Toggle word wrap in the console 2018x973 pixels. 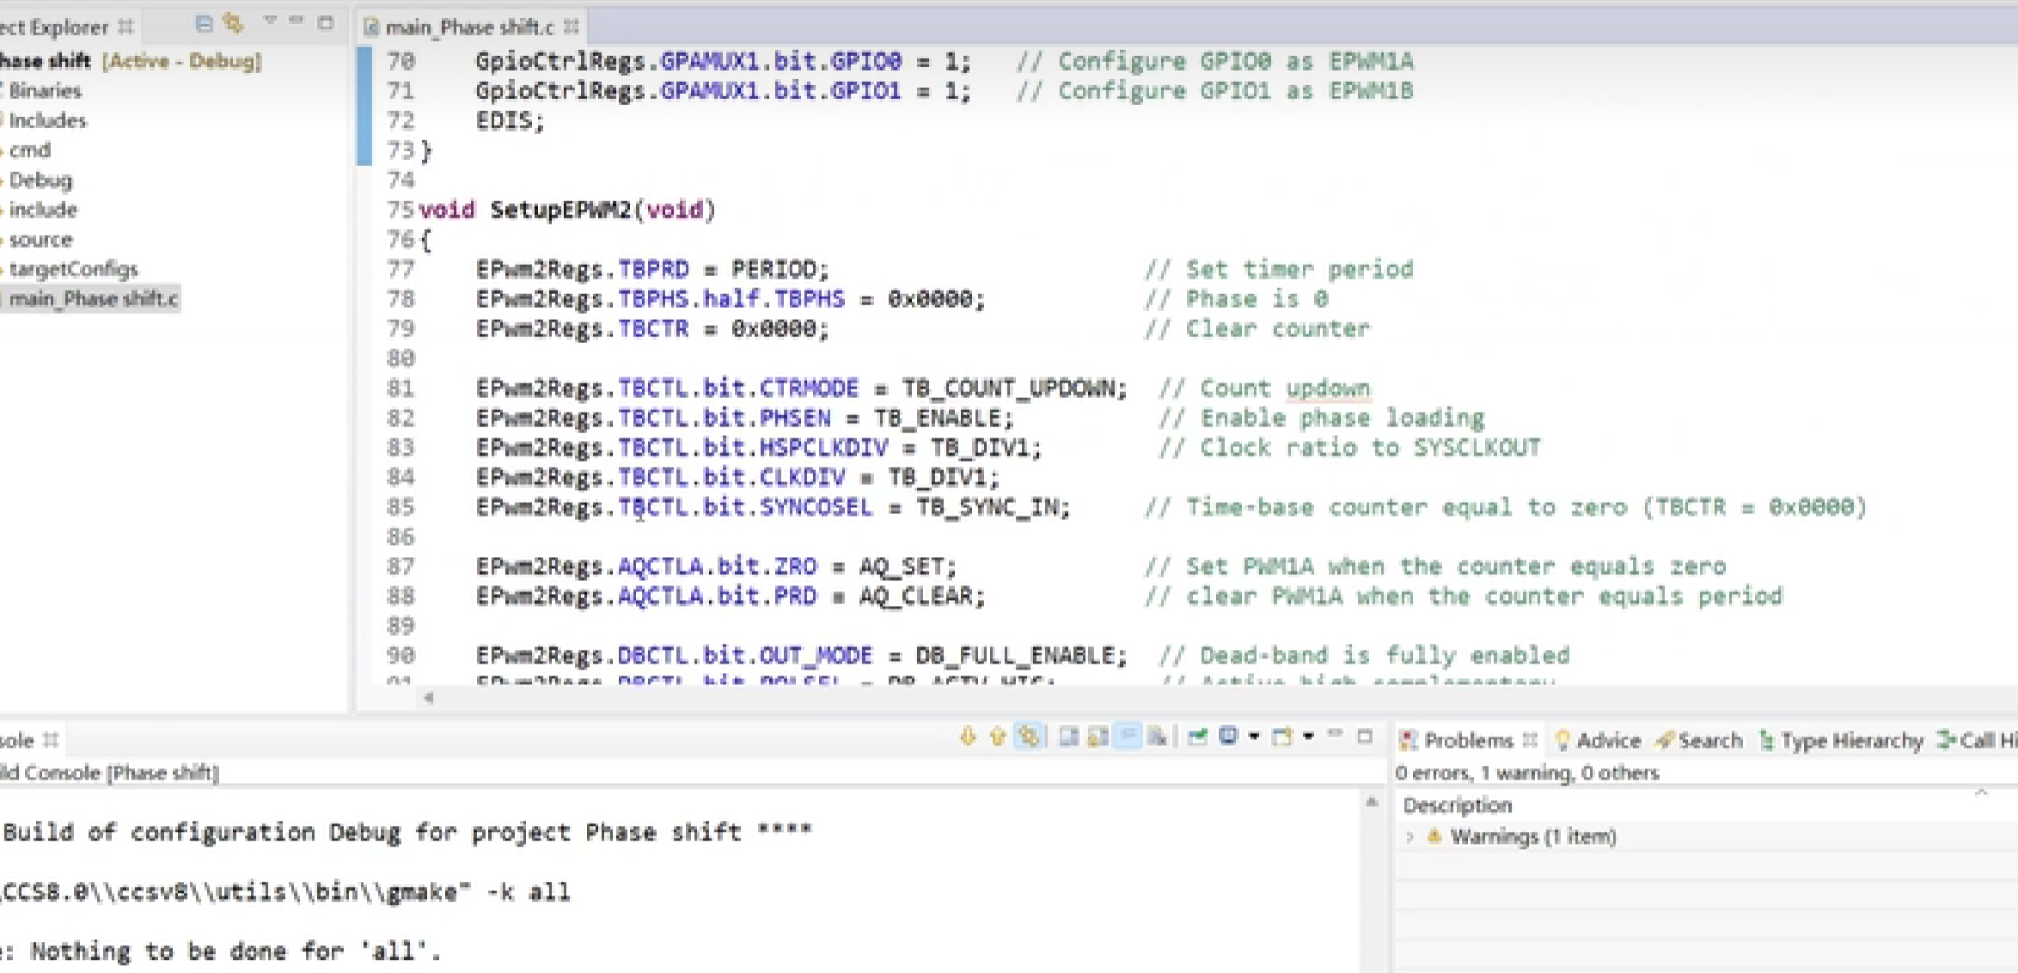point(1128,737)
